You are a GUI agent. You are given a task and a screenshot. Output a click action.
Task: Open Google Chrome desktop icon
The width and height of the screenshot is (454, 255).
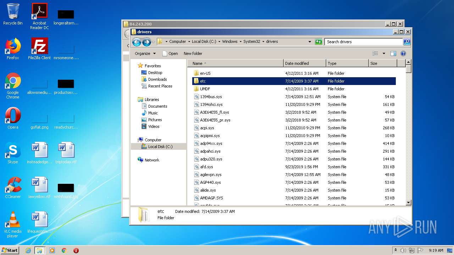point(13,86)
